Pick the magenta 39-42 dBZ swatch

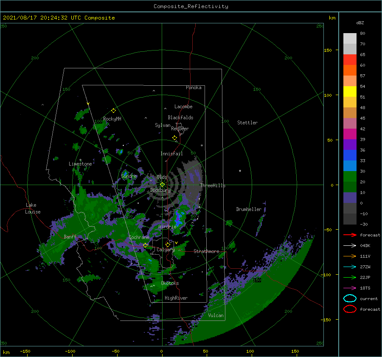pos(350,134)
